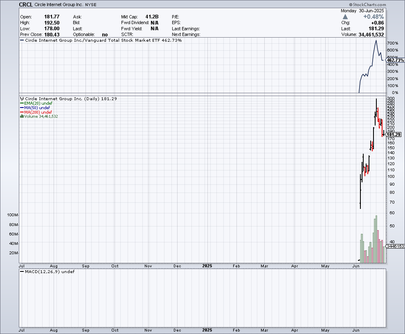Click the 20M volume axis label

(x=13, y=253)
